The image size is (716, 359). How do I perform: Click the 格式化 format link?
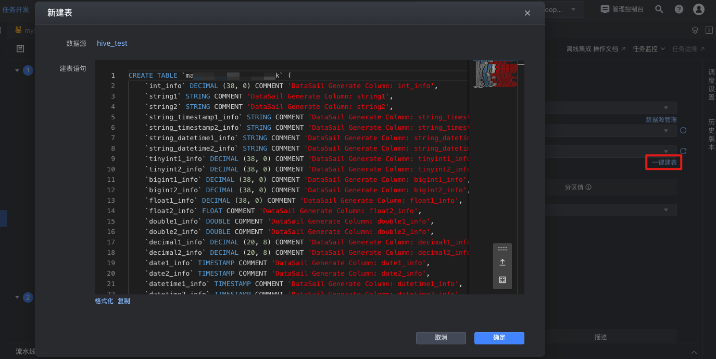tap(104, 301)
